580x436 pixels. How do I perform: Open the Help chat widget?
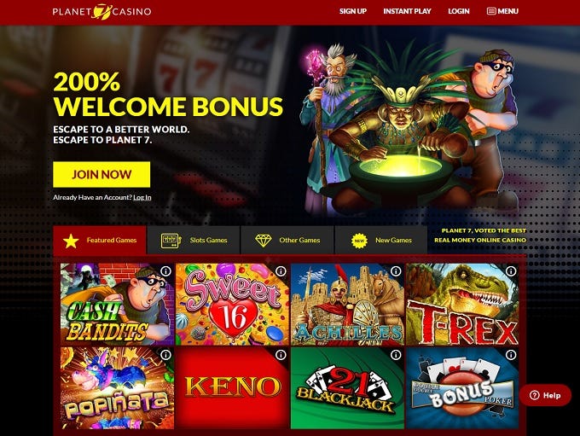(x=545, y=395)
